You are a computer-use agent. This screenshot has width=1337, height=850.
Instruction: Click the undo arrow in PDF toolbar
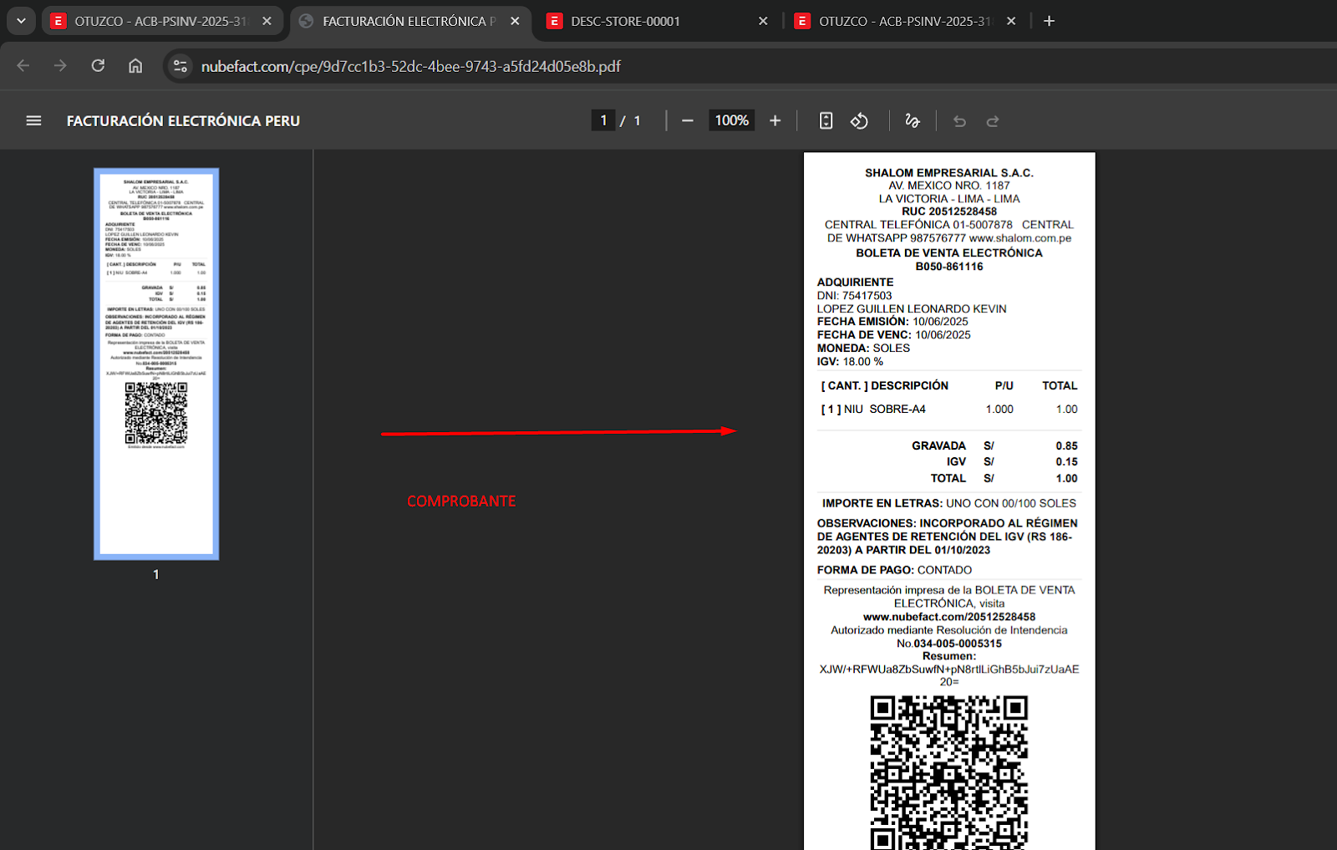[959, 121]
